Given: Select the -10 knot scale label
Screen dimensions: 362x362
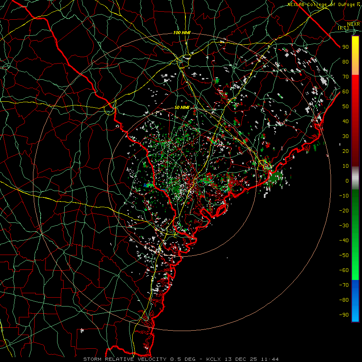Looking at the screenshot, I should tap(344, 196).
